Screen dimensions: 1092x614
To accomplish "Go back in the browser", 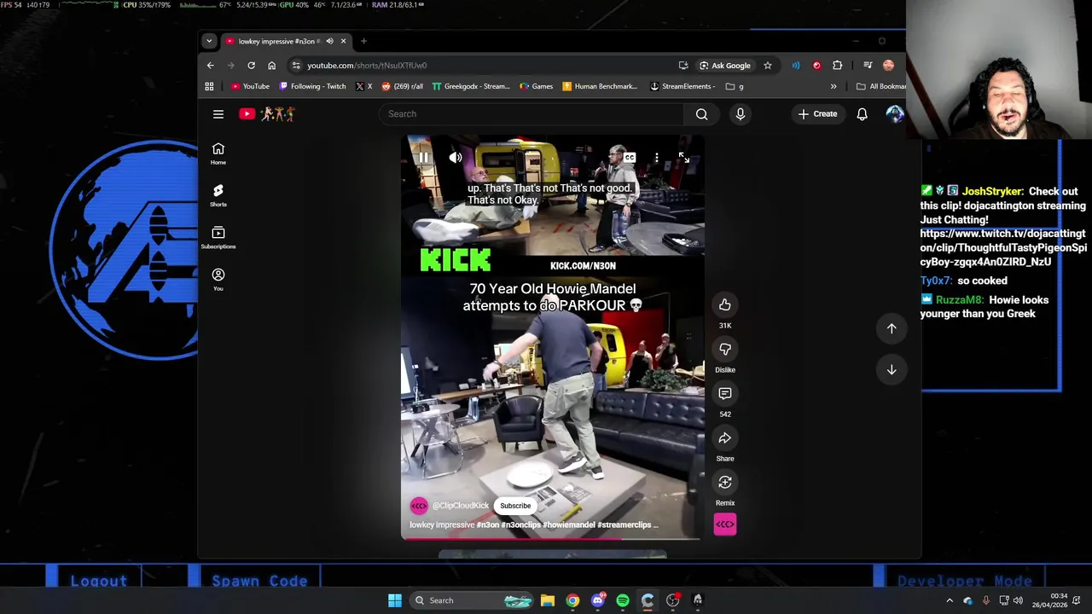I will pos(211,66).
